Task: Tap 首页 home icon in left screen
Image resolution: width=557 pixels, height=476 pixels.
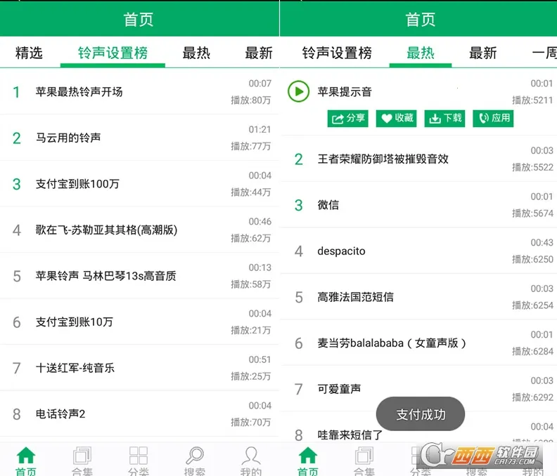Action: (26, 460)
